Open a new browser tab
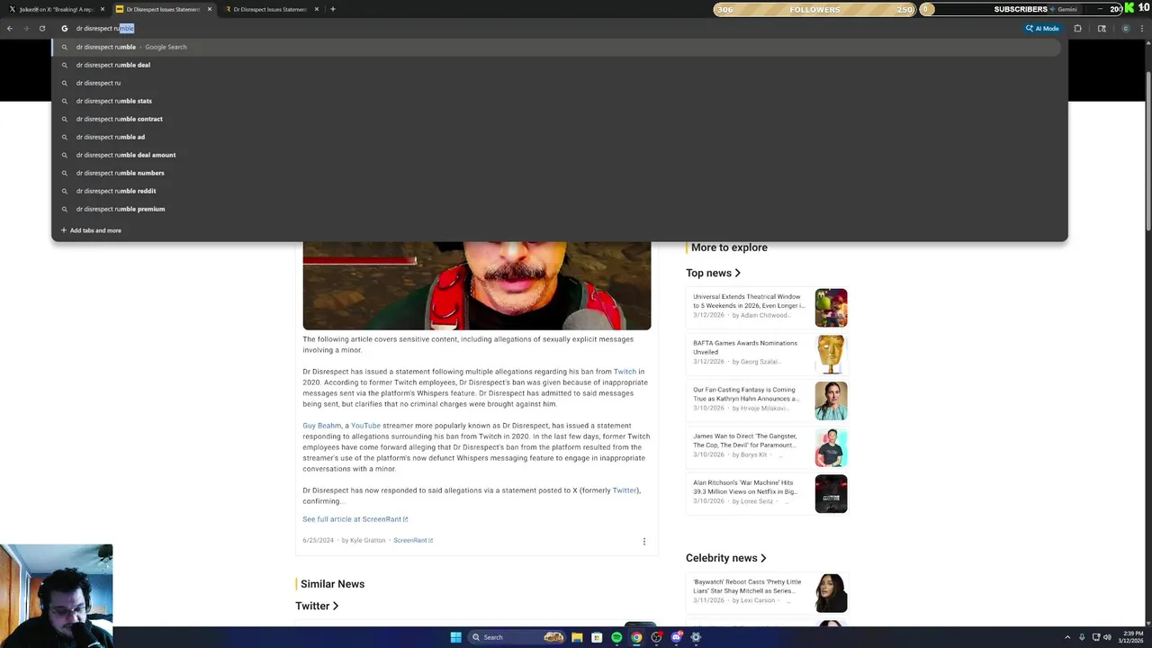This screenshot has height=648, width=1152. click(333, 9)
